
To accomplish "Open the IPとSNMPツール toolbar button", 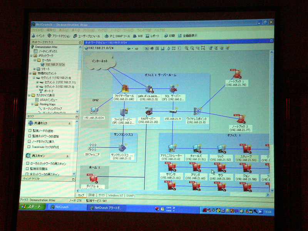I will [117, 36].
